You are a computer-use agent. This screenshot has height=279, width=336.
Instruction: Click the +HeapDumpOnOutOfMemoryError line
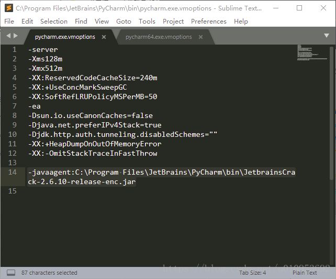pyautogui.click(x=95, y=144)
